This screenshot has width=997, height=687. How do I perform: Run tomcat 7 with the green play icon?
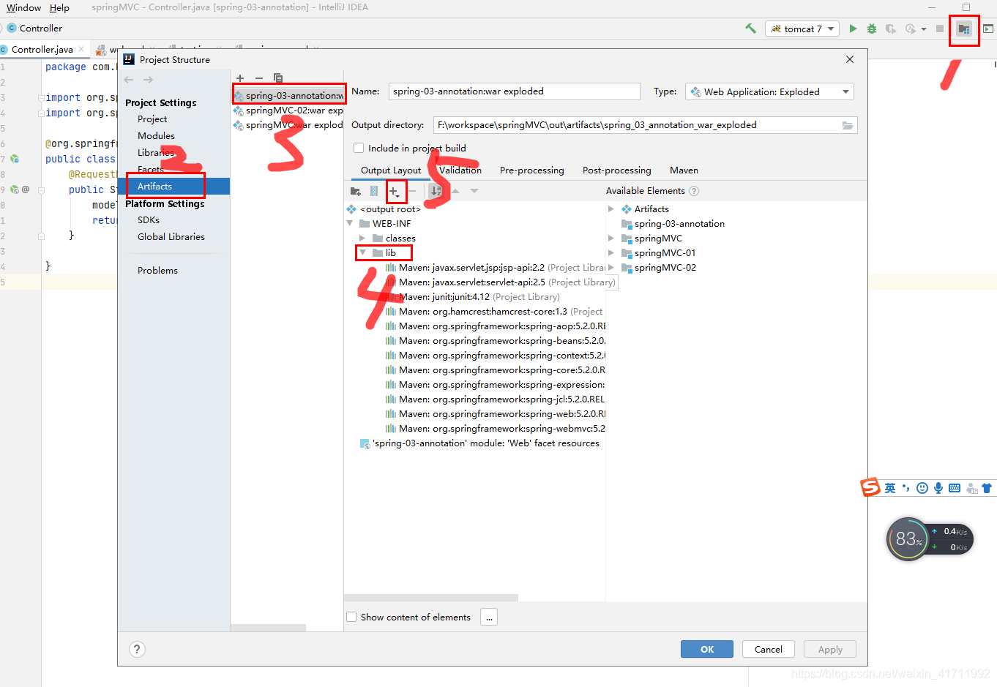(x=853, y=29)
